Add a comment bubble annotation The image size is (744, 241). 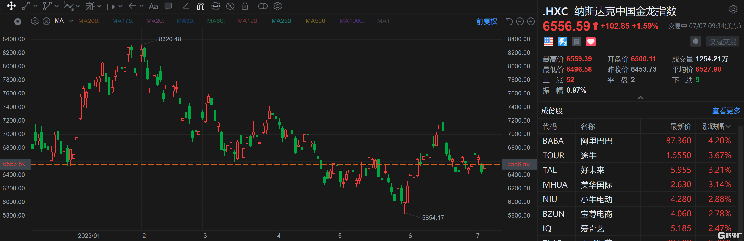click(168, 6)
